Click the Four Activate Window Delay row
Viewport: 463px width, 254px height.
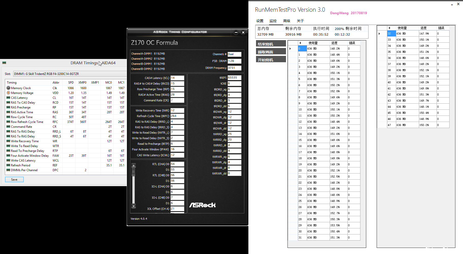point(66,155)
